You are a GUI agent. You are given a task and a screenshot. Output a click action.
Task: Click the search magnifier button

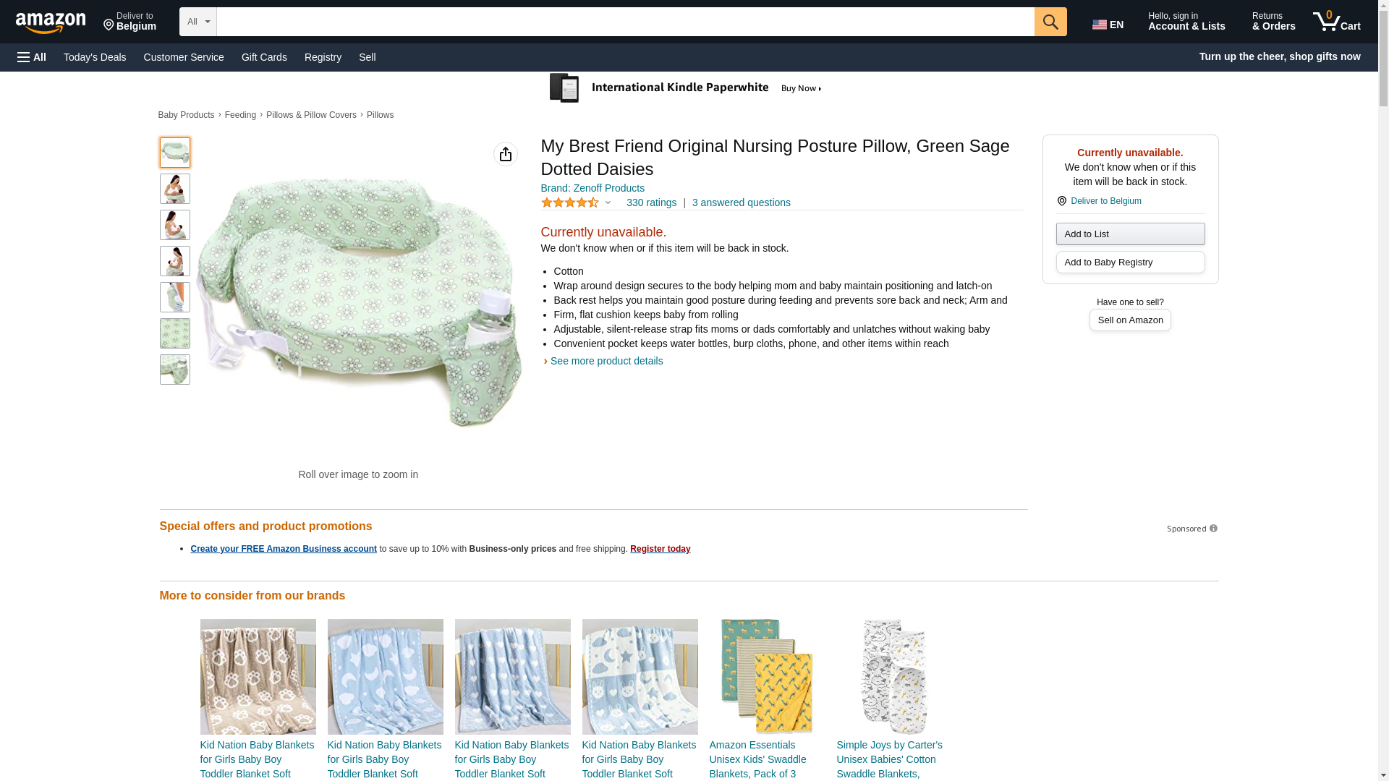pos(1050,22)
